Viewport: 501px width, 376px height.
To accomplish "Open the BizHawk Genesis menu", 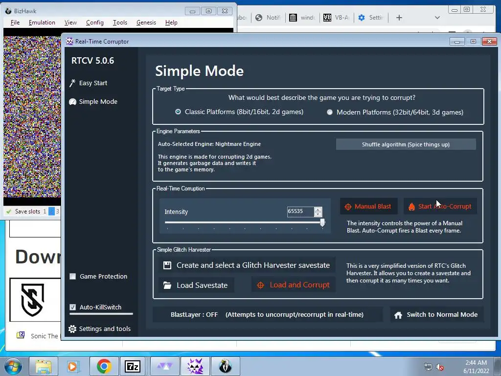I will [146, 23].
